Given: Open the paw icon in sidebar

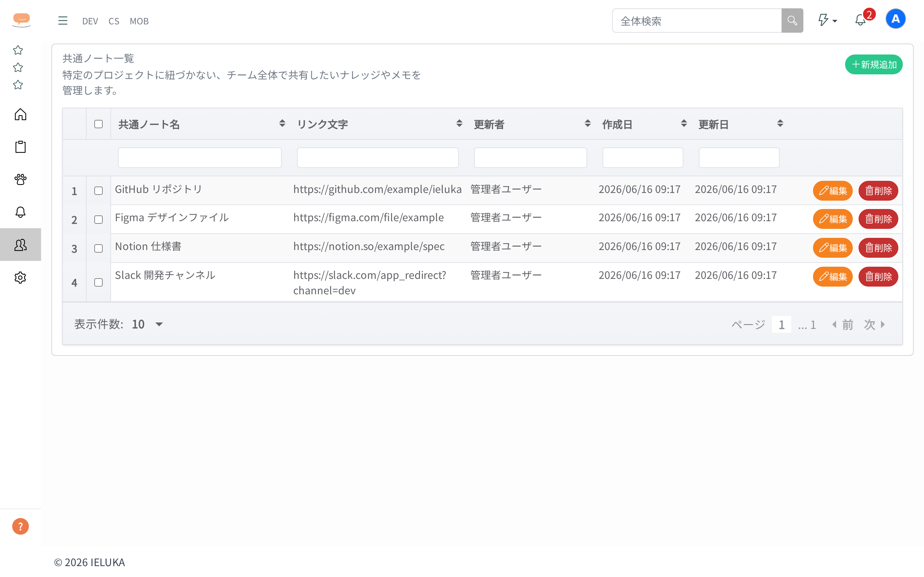Looking at the screenshot, I should [x=21, y=180].
